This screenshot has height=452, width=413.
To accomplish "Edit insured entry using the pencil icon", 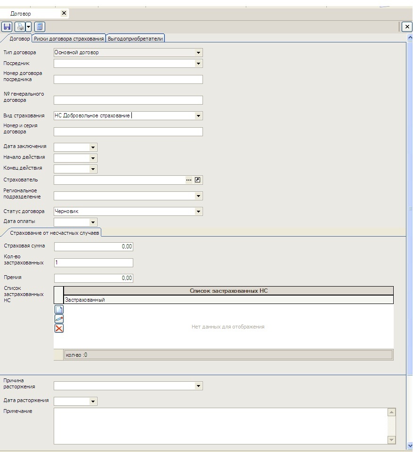I will click(59, 319).
